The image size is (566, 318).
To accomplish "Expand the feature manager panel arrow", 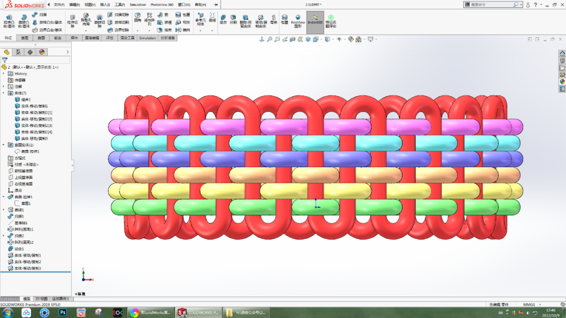I will coord(68,52).
